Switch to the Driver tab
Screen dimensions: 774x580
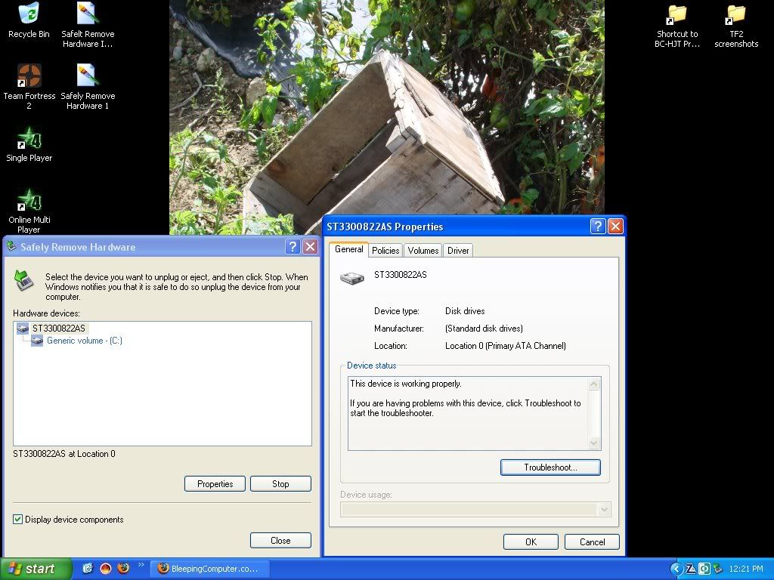point(458,251)
